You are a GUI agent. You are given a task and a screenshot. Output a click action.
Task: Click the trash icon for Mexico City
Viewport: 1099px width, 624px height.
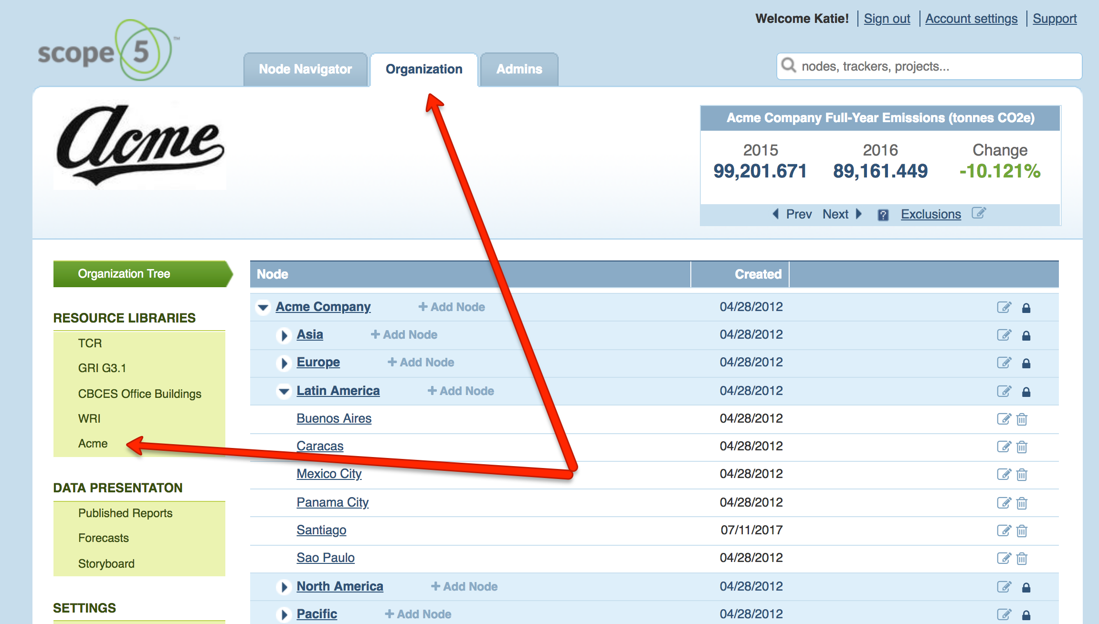coord(1022,475)
